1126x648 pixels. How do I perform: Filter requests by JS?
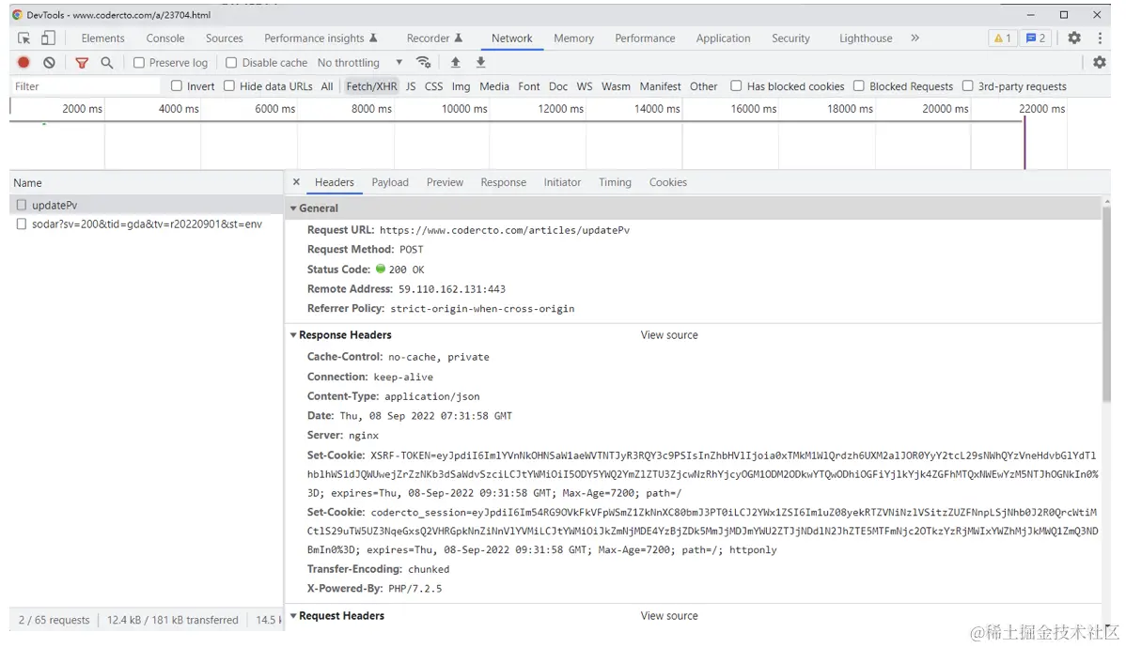pos(411,86)
